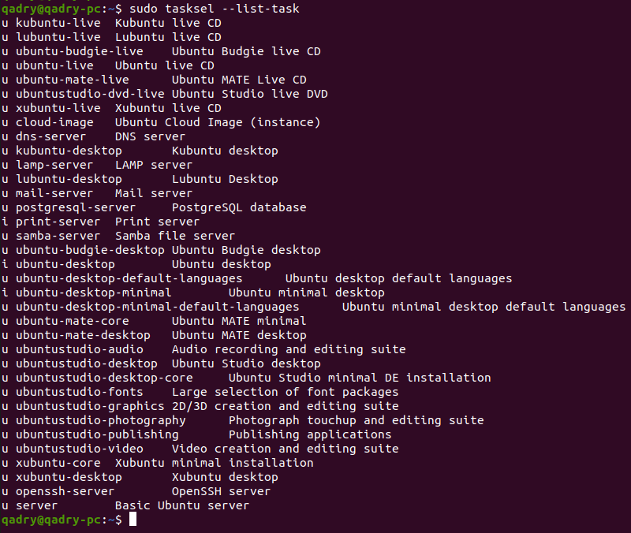Click 'Large selection of font packages' text
The width and height of the screenshot is (631, 533).
(x=285, y=392)
